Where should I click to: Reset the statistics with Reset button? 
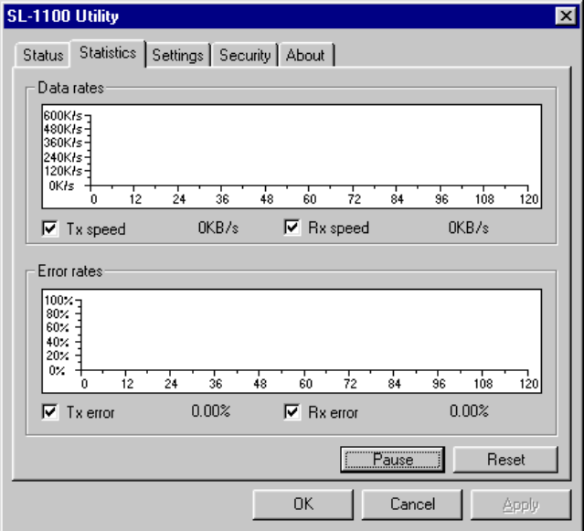[x=505, y=460]
